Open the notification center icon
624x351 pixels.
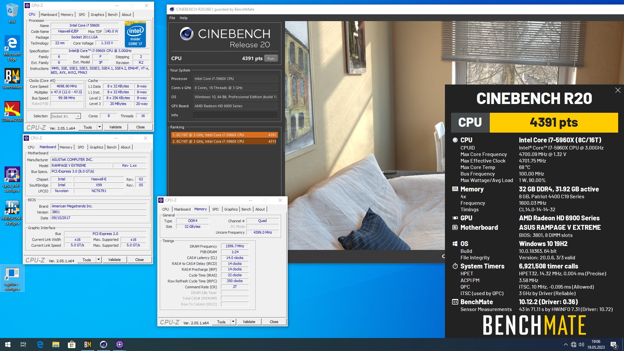[x=614, y=344]
